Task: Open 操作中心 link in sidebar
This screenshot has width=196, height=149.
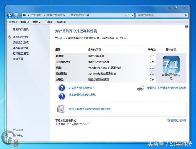Action: point(18,135)
